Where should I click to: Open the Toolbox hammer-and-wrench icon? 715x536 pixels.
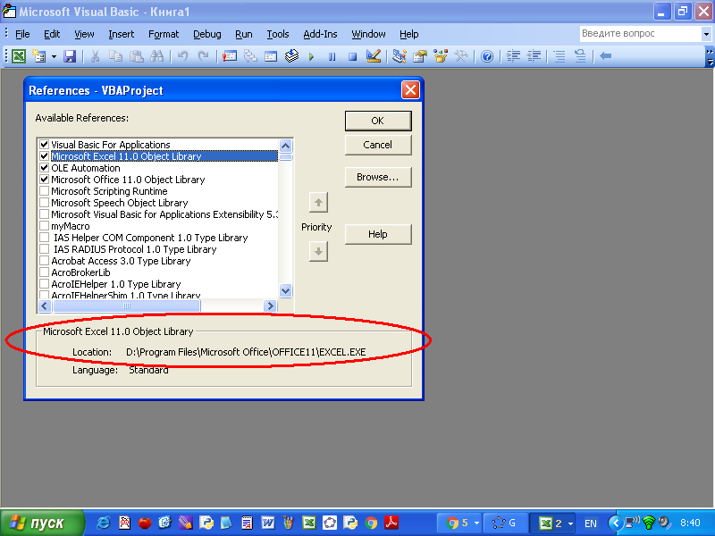460,56
